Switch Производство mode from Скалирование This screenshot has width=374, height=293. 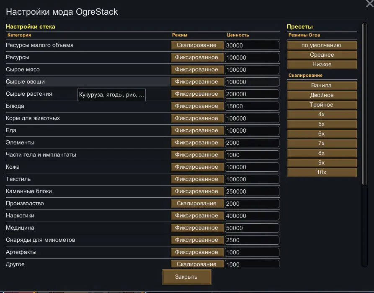pos(196,204)
